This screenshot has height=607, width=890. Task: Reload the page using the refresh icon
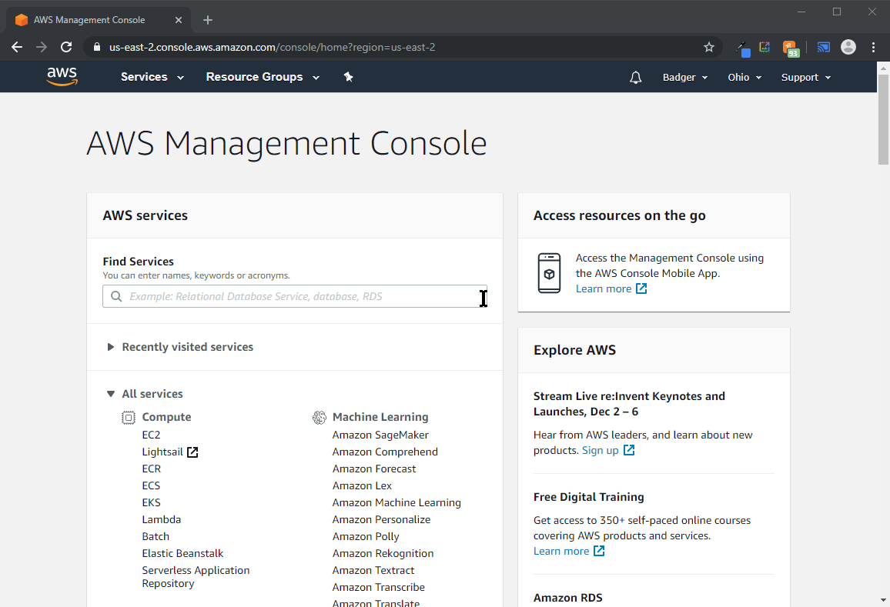pos(66,47)
